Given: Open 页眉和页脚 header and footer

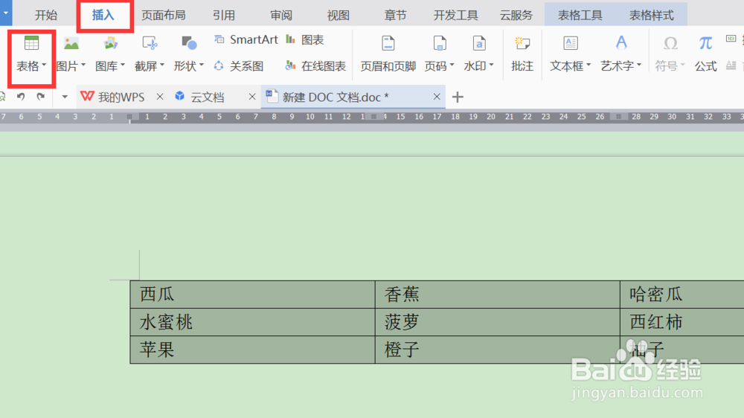Looking at the screenshot, I should (388, 53).
